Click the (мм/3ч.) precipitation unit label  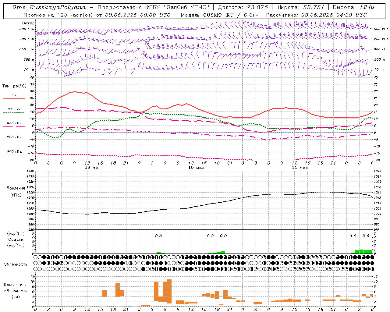click(x=16, y=234)
